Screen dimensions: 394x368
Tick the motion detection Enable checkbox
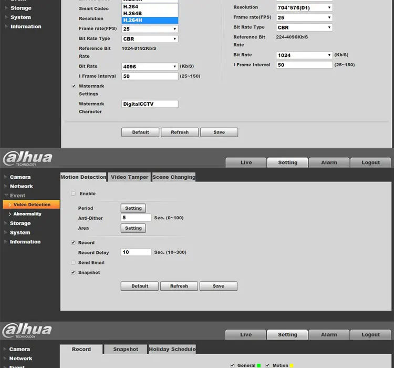73,193
